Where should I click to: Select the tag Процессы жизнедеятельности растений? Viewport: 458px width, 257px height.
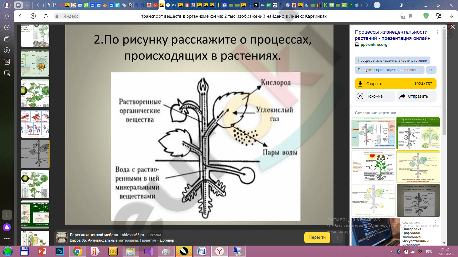click(x=392, y=60)
